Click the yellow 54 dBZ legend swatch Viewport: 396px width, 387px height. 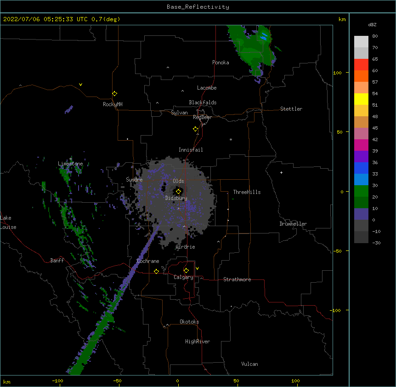[361, 99]
